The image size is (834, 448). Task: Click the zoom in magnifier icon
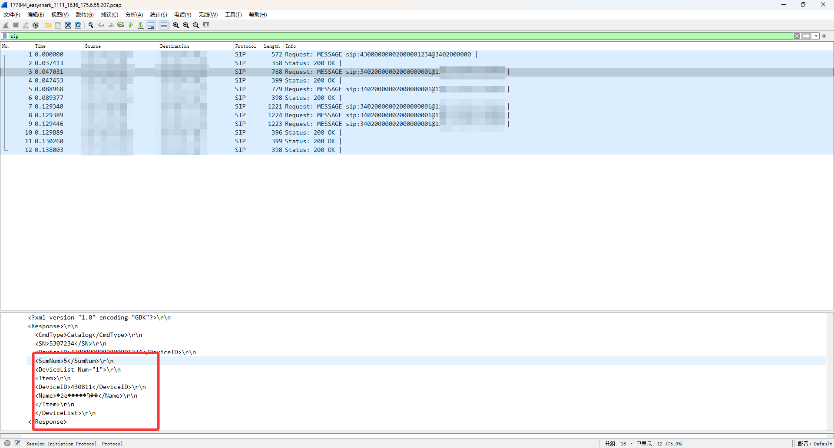pos(176,25)
